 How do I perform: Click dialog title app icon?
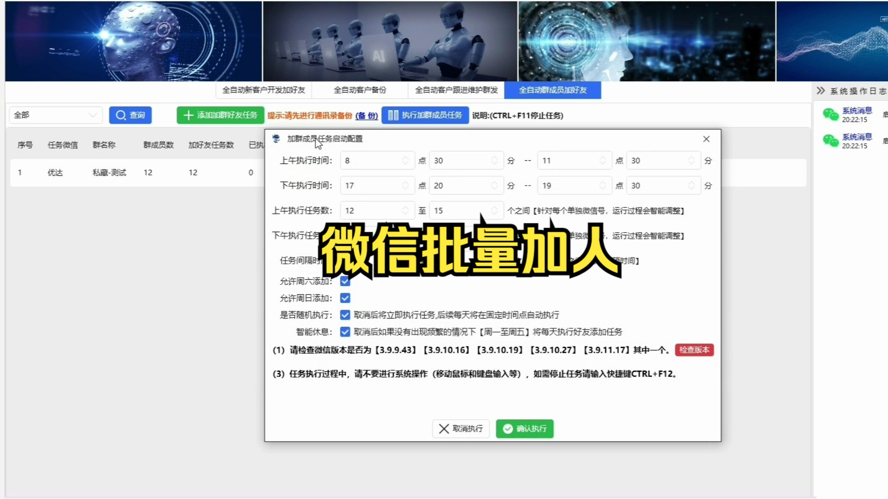pos(276,139)
